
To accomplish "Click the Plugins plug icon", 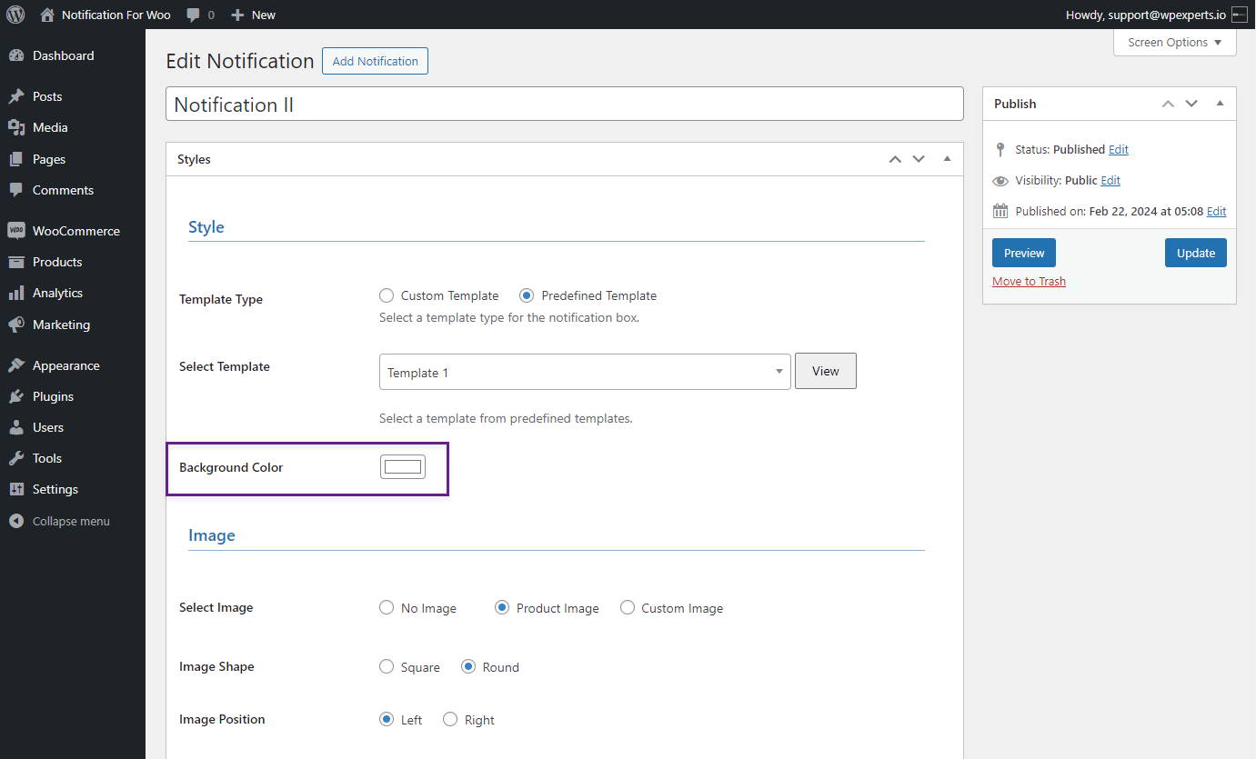I will point(16,396).
